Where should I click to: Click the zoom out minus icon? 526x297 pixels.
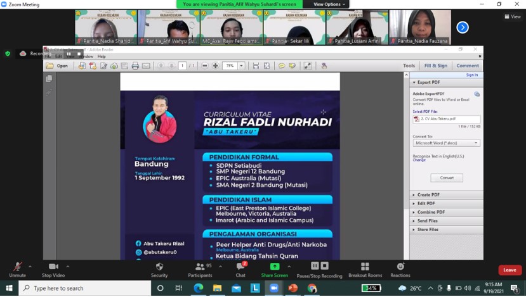pyautogui.click(x=205, y=66)
